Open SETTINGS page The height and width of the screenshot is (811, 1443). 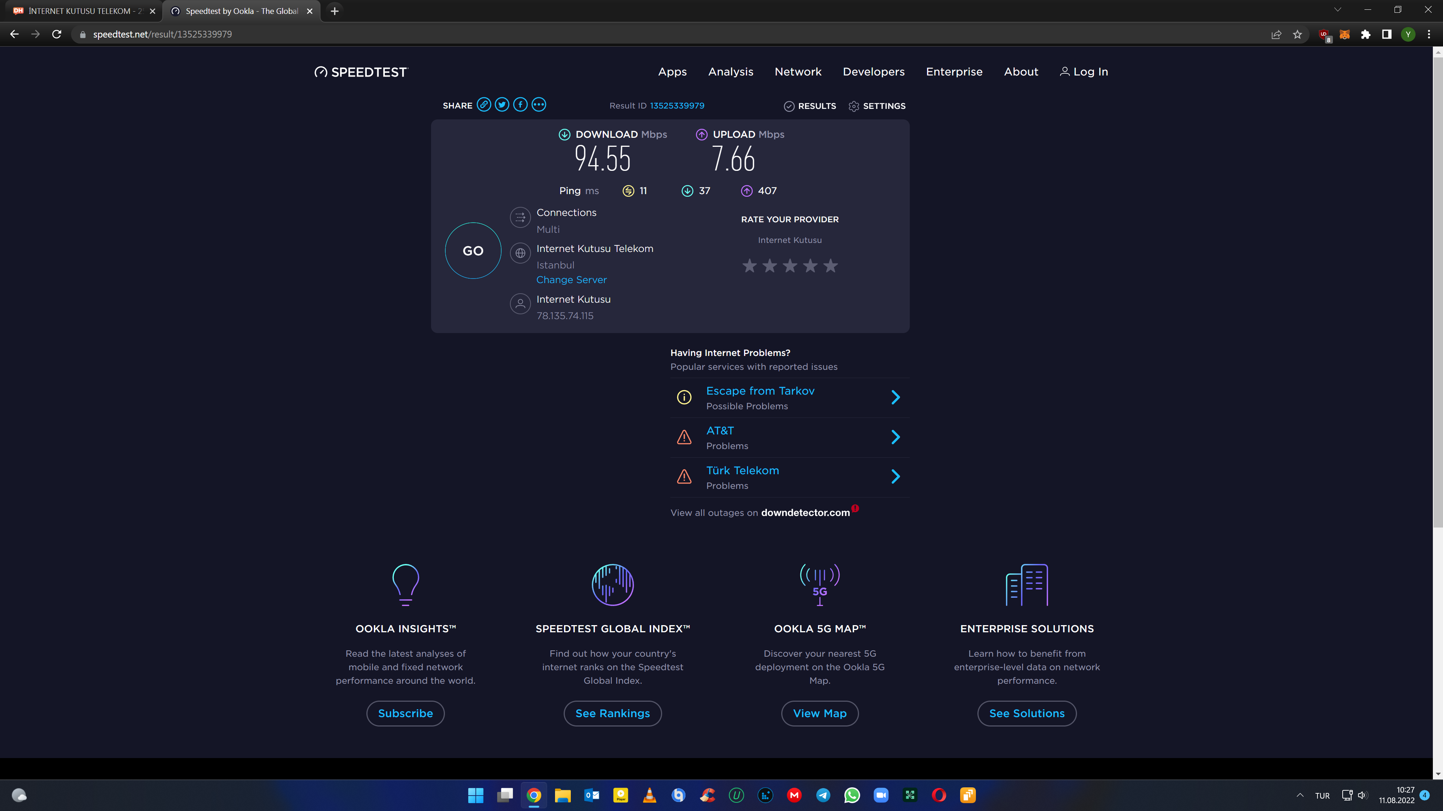(877, 106)
